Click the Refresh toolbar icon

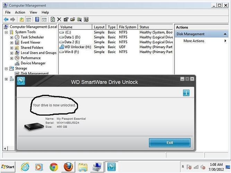coord(53,19)
